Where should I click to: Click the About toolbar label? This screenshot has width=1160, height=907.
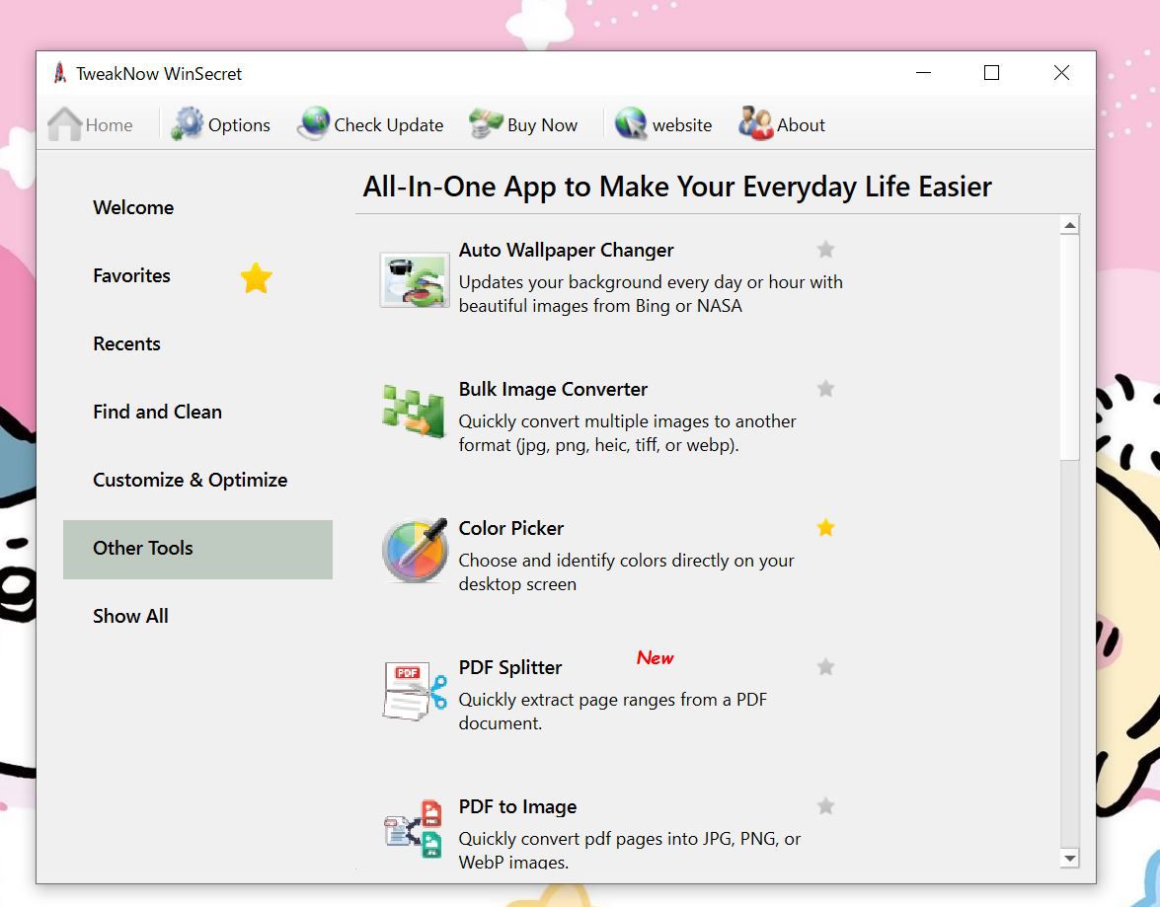[x=801, y=125]
